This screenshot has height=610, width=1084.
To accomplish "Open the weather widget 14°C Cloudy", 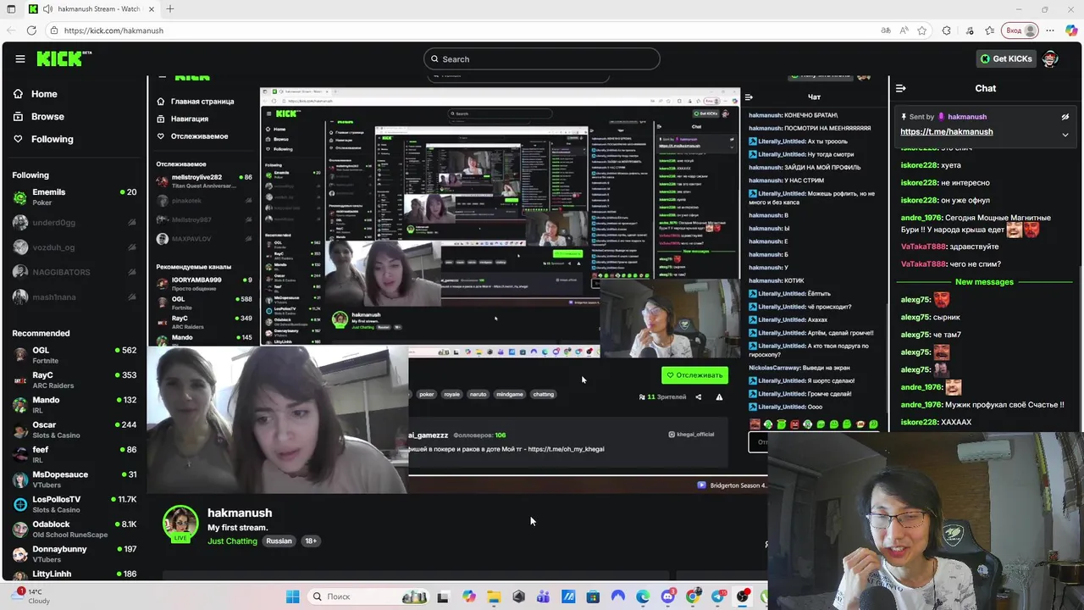I will coord(32,596).
